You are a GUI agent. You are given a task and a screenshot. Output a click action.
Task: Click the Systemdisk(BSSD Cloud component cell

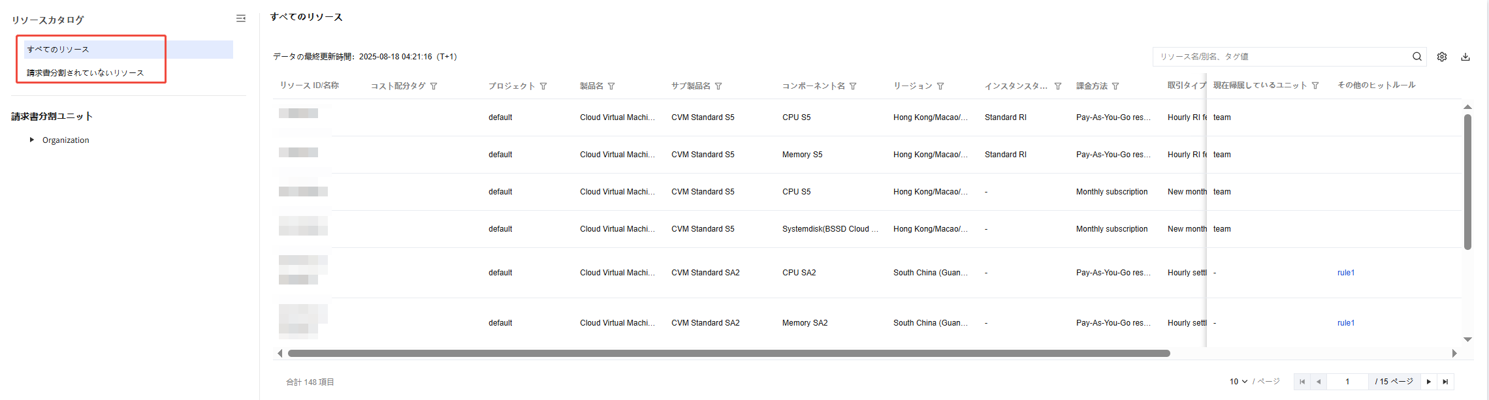coord(830,229)
